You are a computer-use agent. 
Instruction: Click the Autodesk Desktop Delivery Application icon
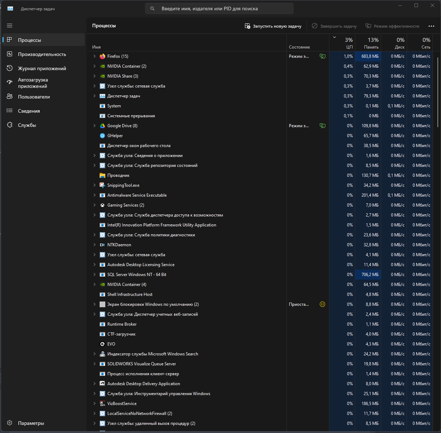[102, 384]
